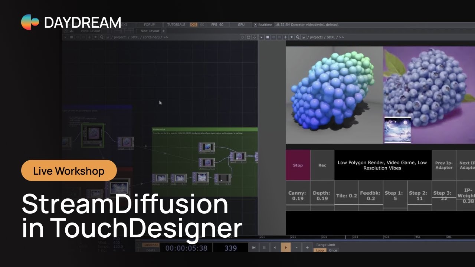Click the frame number 339 field
The width and height of the screenshot is (475, 267).
coord(230,248)
